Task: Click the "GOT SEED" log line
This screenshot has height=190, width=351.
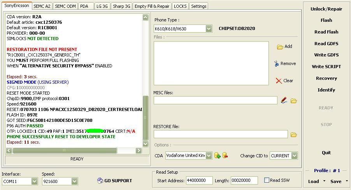Action: 49,120
